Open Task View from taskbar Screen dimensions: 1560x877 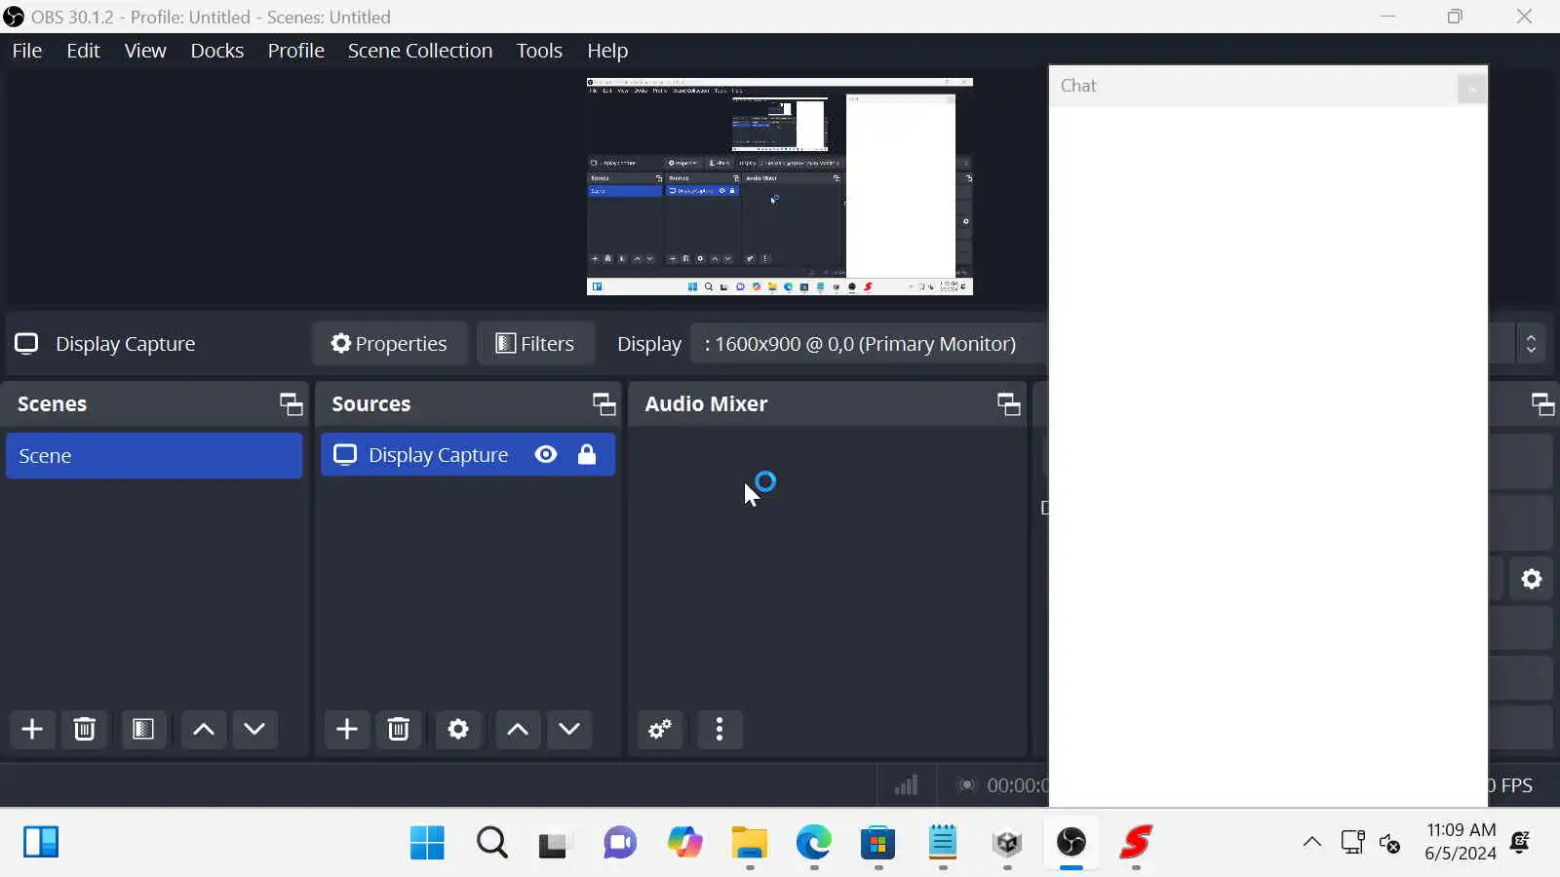point(554,843)
